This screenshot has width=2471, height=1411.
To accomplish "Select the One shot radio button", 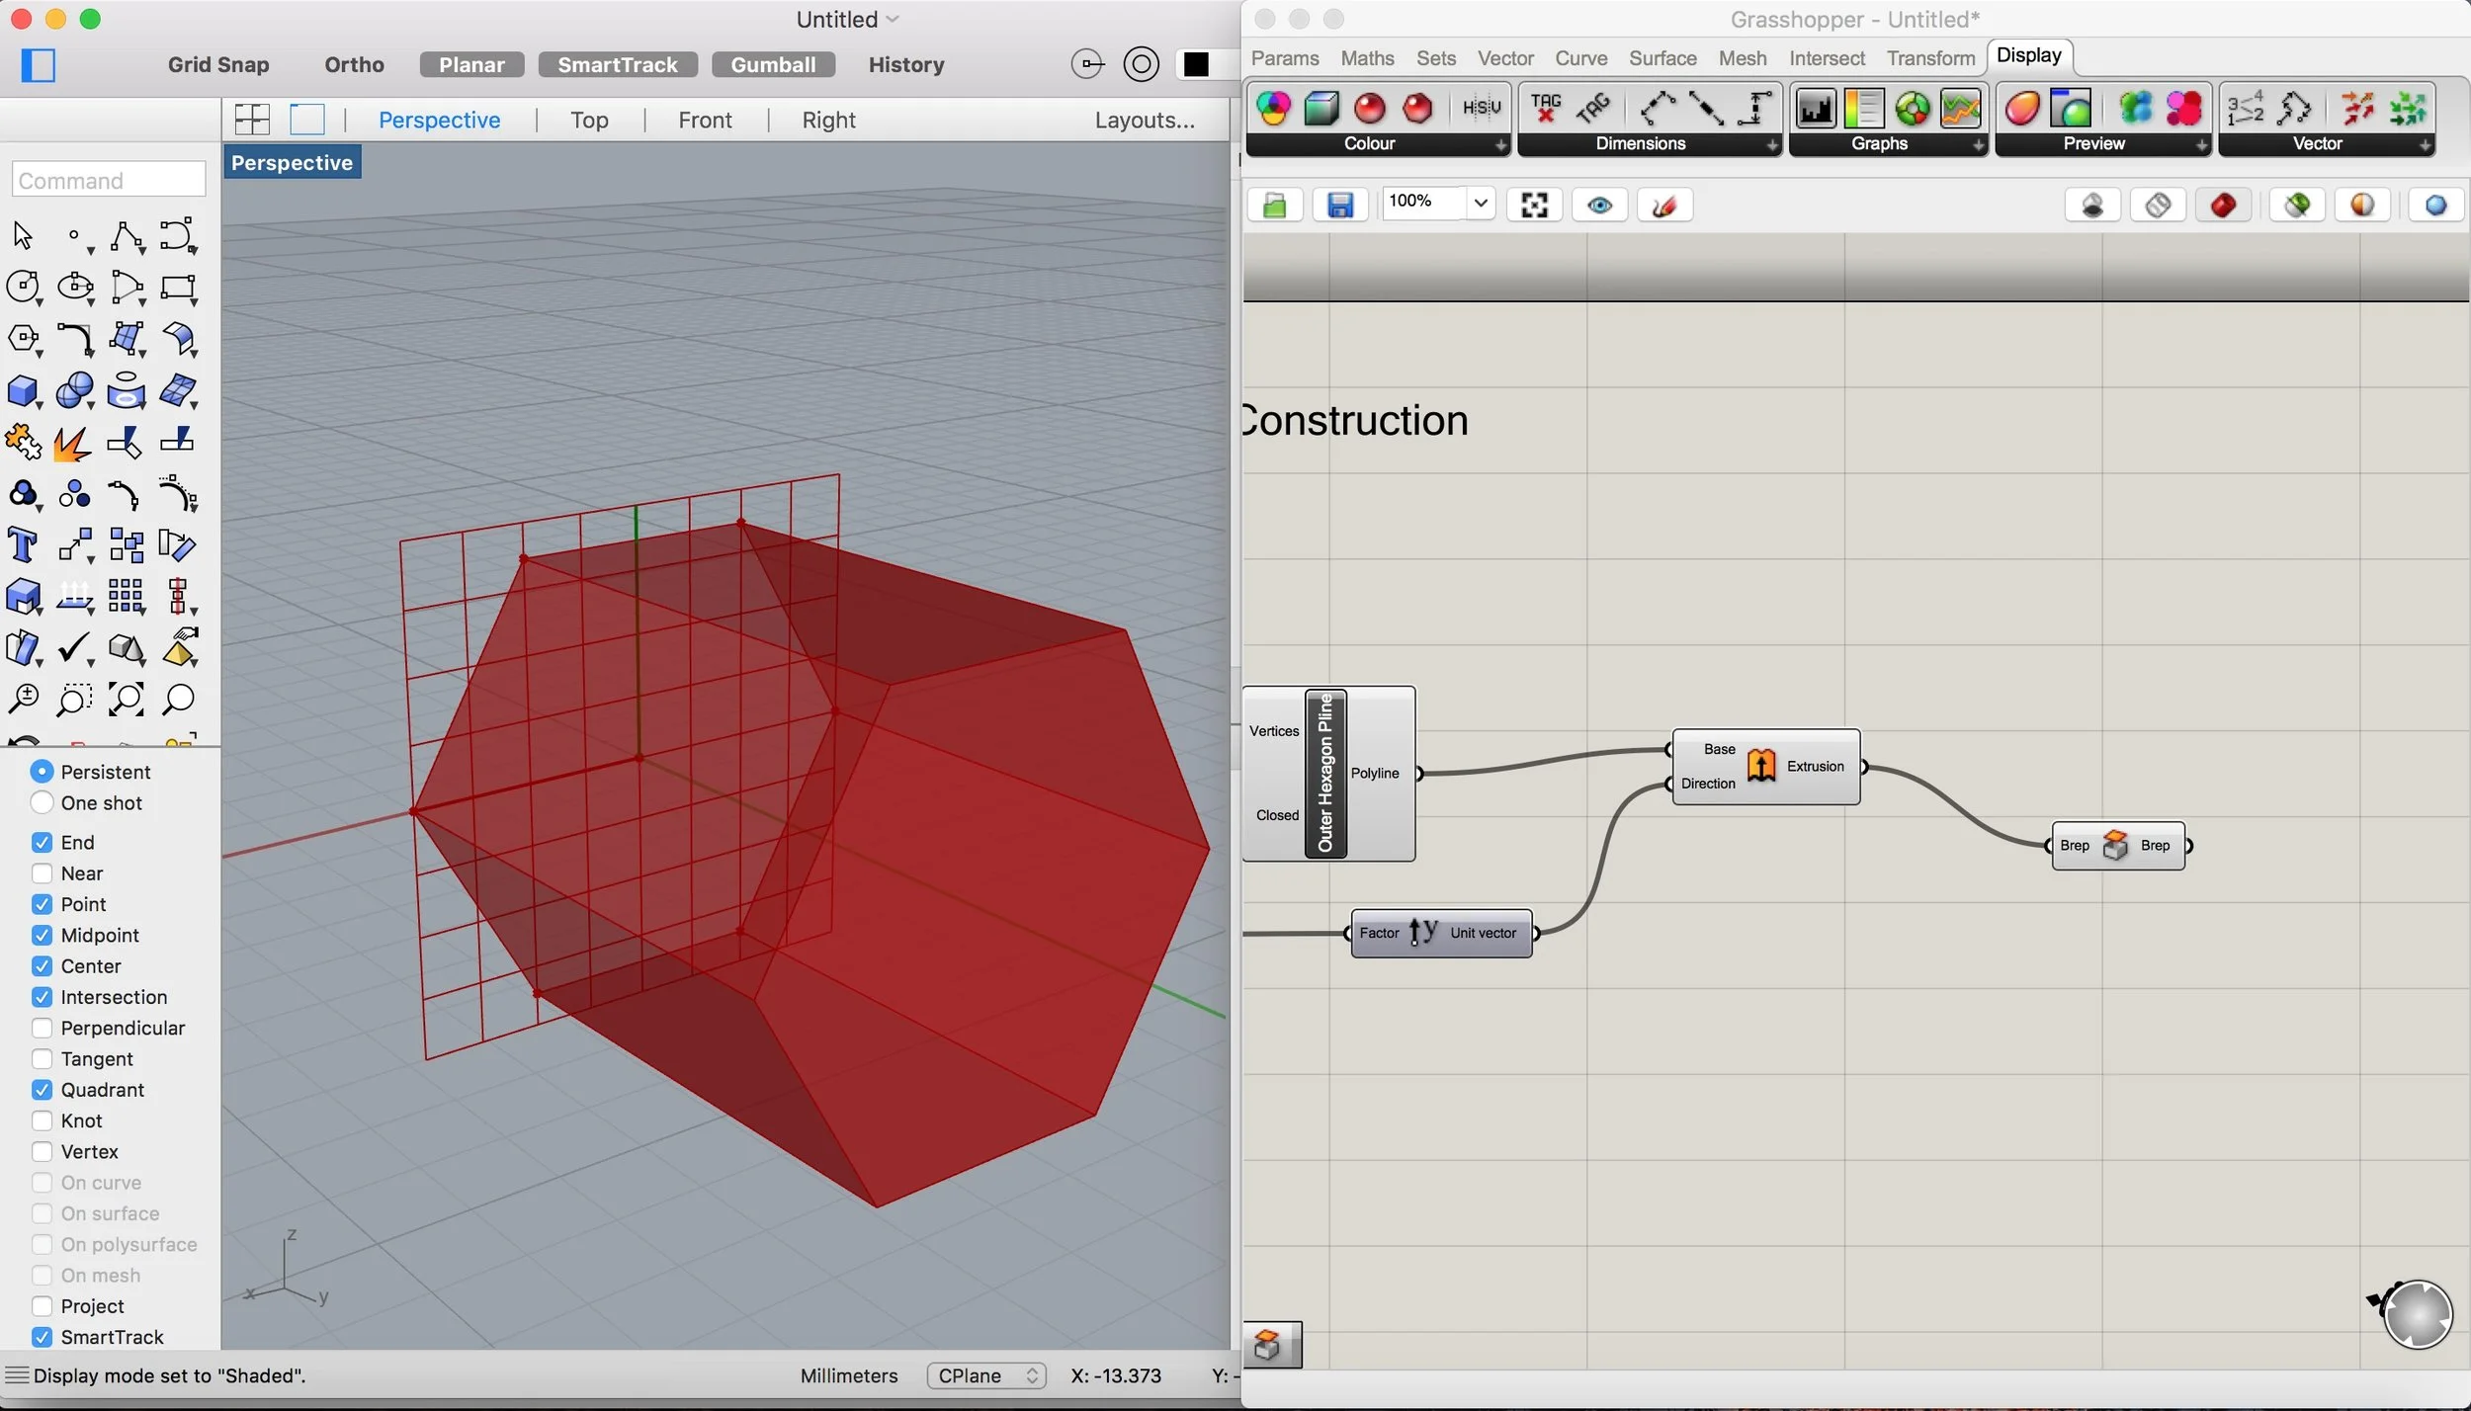I will [x=42, y=802].
